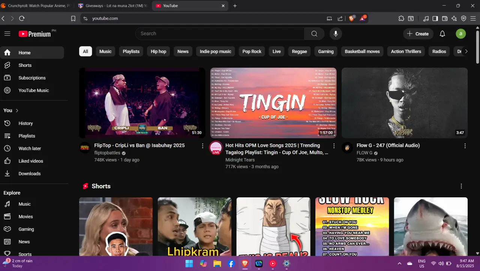Click the share page icon in address bar

click(340, 18)
